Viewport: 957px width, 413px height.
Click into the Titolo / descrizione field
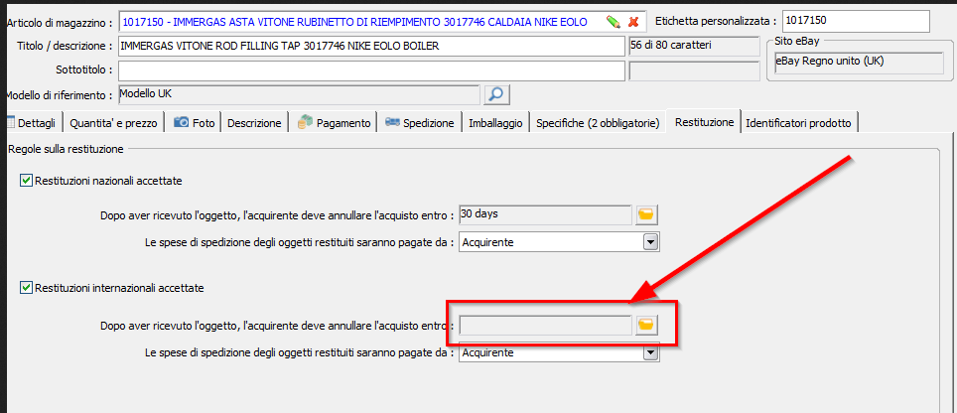(371, 46)
